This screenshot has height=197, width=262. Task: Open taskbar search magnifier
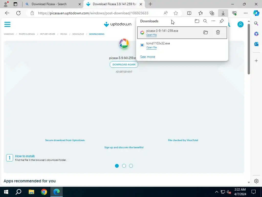(x=18, y=192)
